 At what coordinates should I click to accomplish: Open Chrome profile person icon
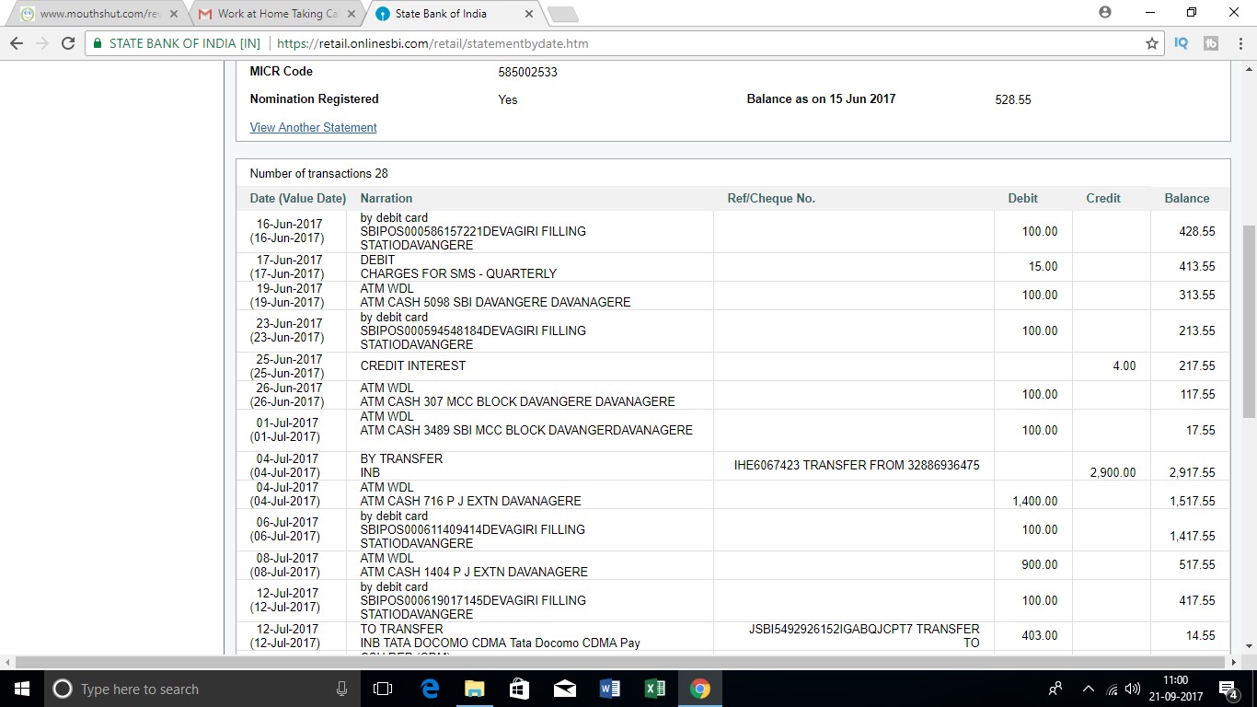[x=1105, y=12]
